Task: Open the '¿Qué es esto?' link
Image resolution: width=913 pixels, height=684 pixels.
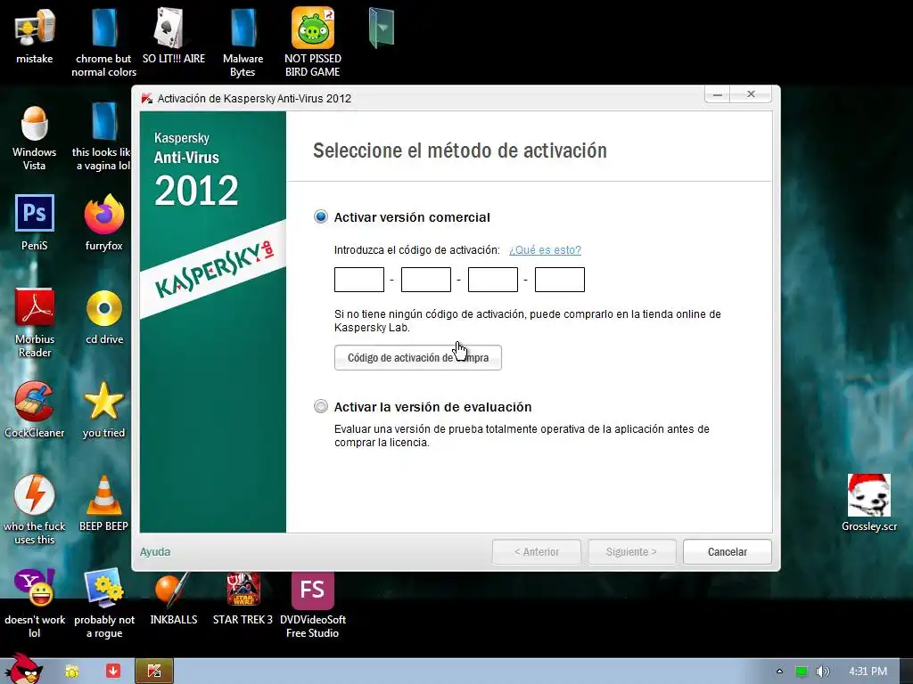Action: (545, 250)
